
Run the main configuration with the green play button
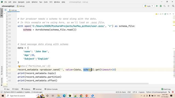click(x=157, y=6)
